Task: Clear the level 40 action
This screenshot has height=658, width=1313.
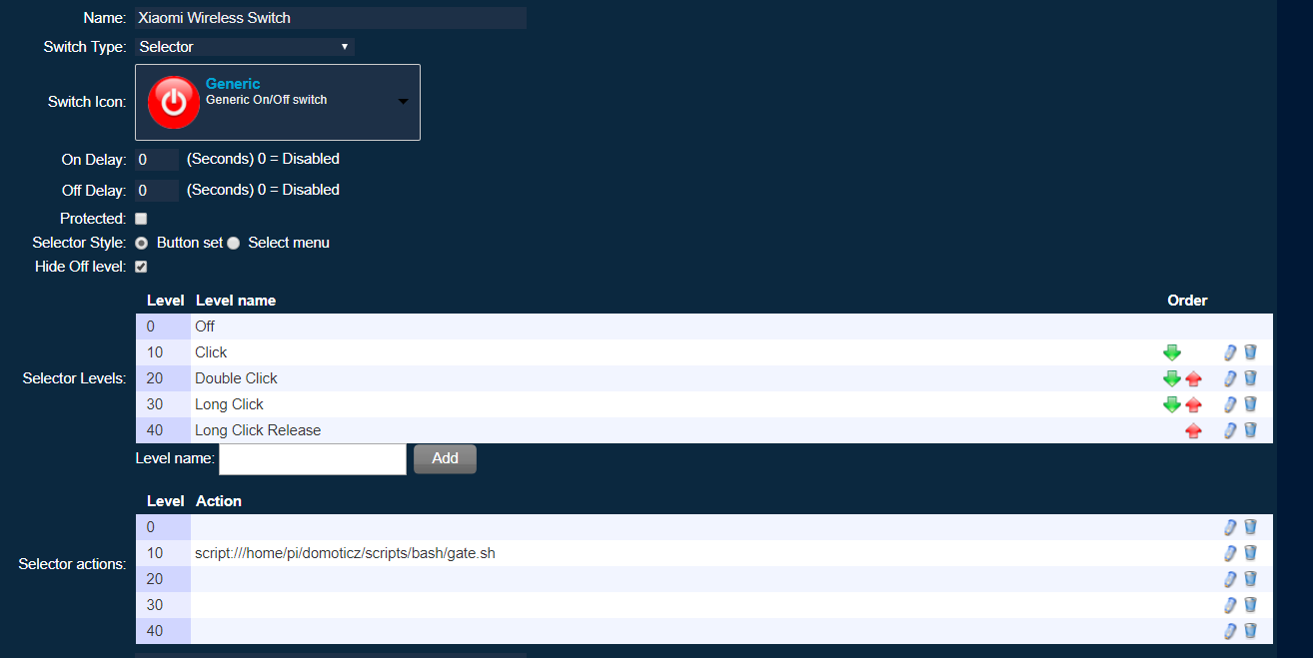Action: tap(1250, 631)
